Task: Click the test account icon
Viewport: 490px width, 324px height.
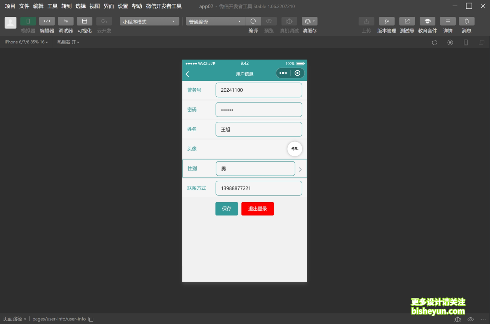Action: pyautogui.click(x=407, y=21)
